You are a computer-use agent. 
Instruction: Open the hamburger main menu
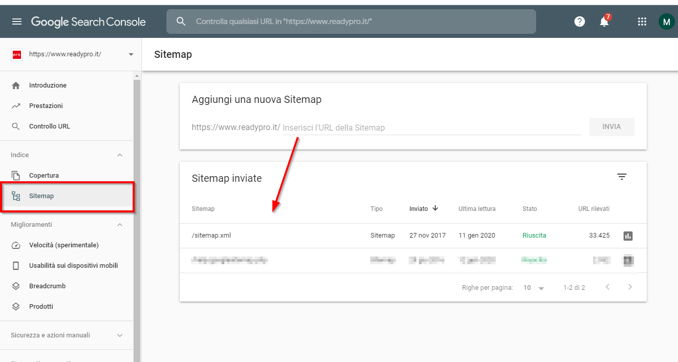click(x=17, y=22)
